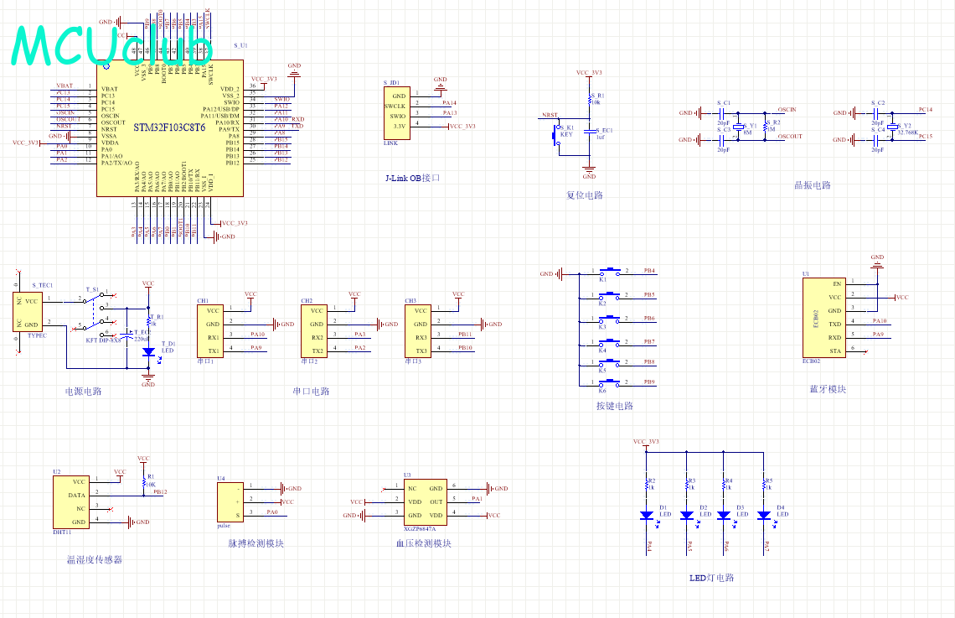Click the PC14 net label near S_C2
The width and height of the screenshot is (955, 618).
[x=925, y=110]
